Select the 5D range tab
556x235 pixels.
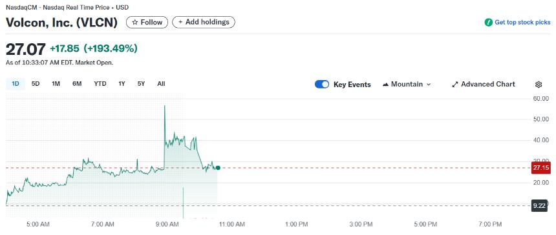point(36,84)
